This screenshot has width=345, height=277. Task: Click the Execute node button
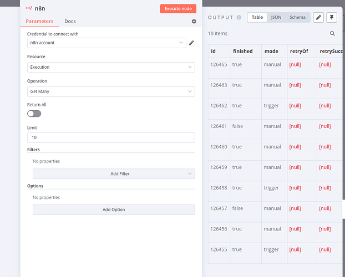tap(178, 9)
